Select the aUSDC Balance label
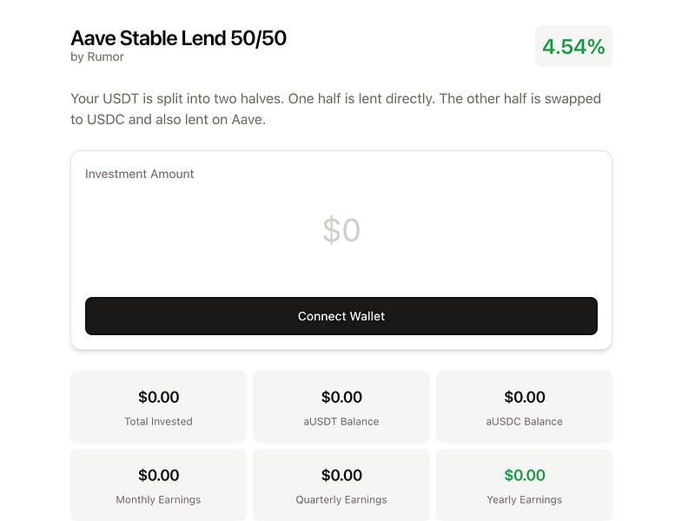The height and width of the screenshot is (521, 695). click(x=524, y=421)
